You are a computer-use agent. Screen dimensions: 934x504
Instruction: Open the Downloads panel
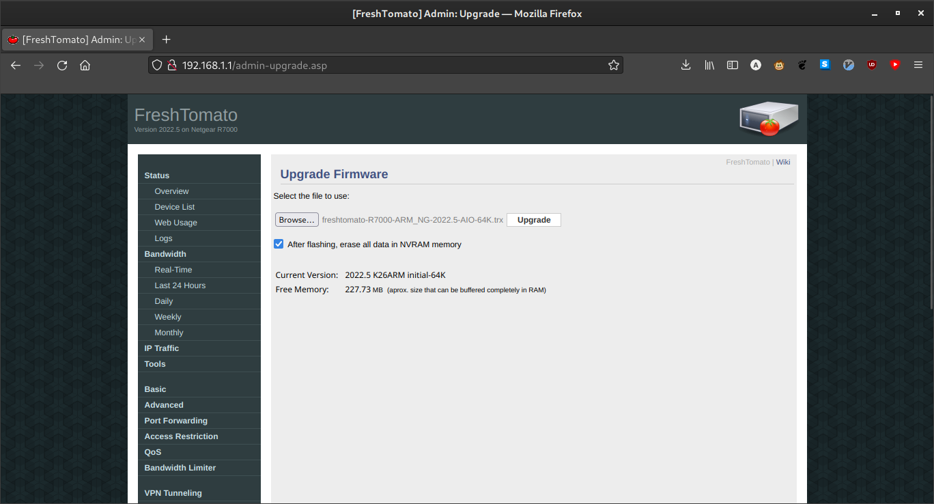coord(686,65)
